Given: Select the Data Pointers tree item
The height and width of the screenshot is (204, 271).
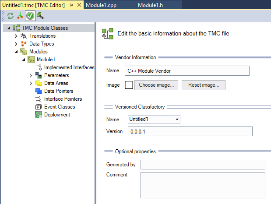Looking at the screenshot, I should coord(59,91).
